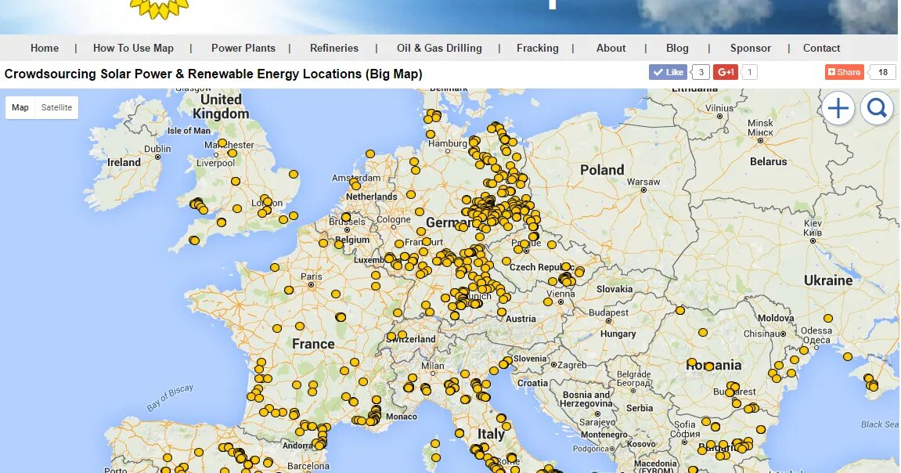
Task: Click the Facebook Like button
Action: coord(668,72)
